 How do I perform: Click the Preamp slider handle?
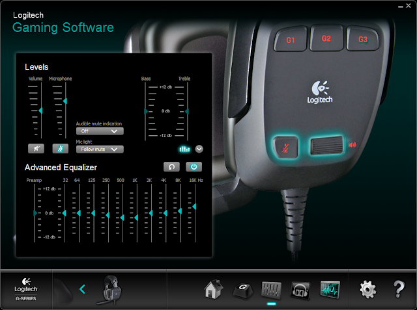click(35, 213)
